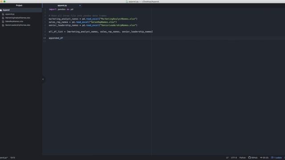Open Python grammar selector in status bar
This screenshot has height=160, width=285.
click(242, 158)
